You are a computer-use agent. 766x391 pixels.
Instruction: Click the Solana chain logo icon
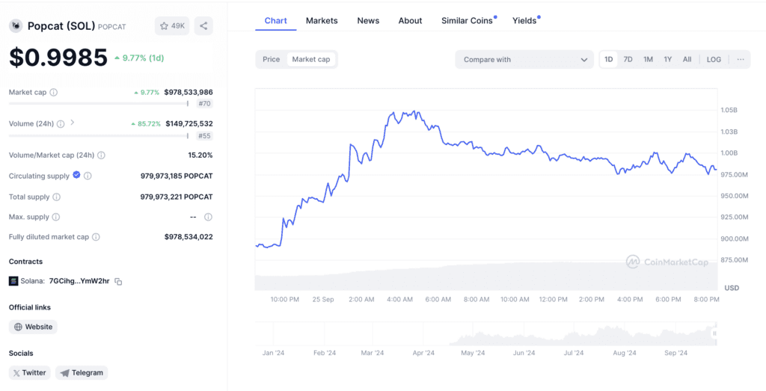point(13,281)
